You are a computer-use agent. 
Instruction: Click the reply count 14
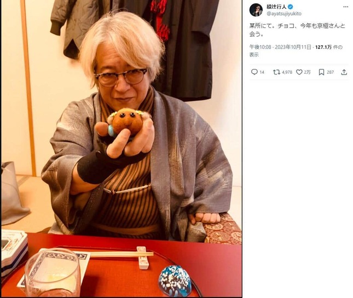(262, 72)
